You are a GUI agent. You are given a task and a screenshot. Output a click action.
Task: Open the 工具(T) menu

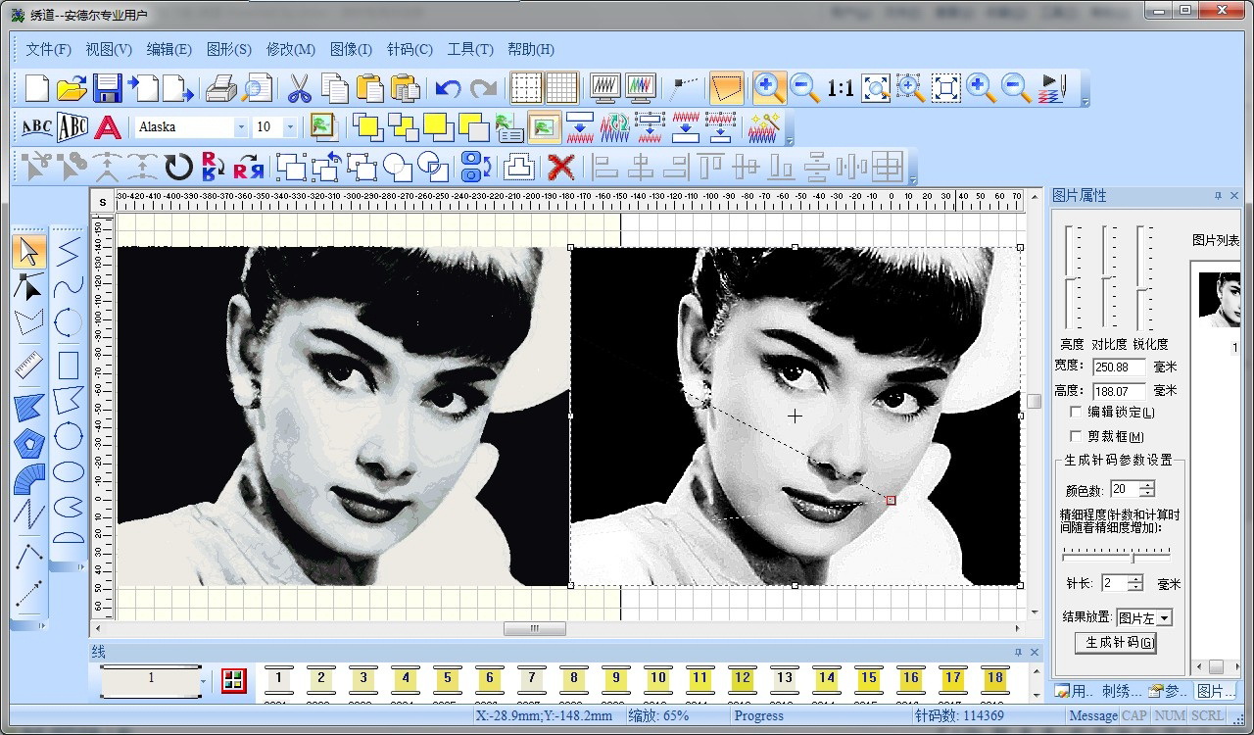coord(470,49)
